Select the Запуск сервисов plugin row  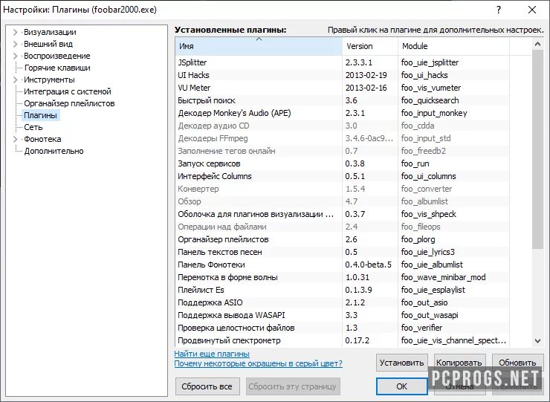tap(342, 163)
